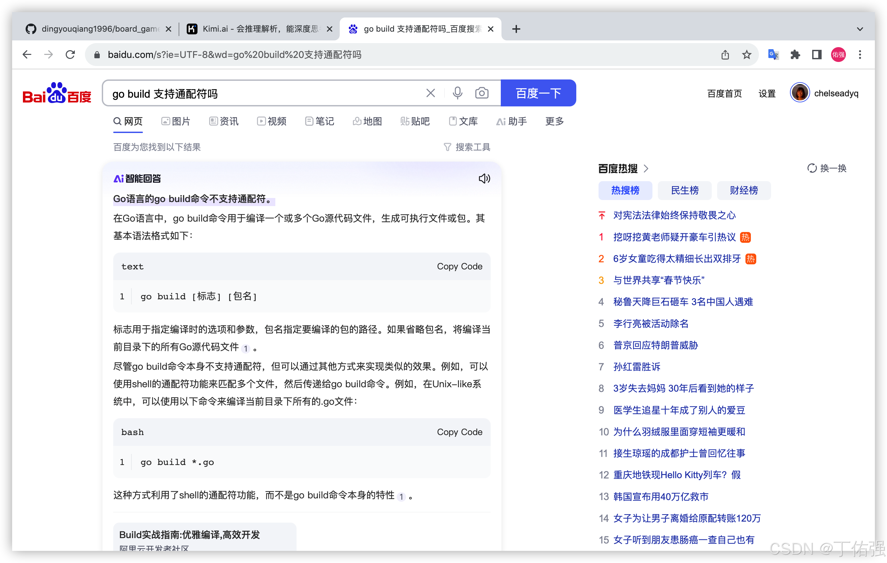The width and height of the screenshot is (887, 563).
Task: Open 李行亮被活动除名 item
Action: tap(650, 324)
